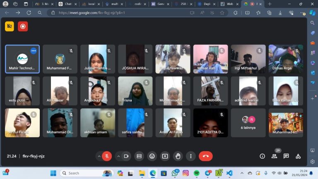The height and width of the screenshot is (179, 318).
Task: Open meeting details info panel
Action: pos(262,156)
